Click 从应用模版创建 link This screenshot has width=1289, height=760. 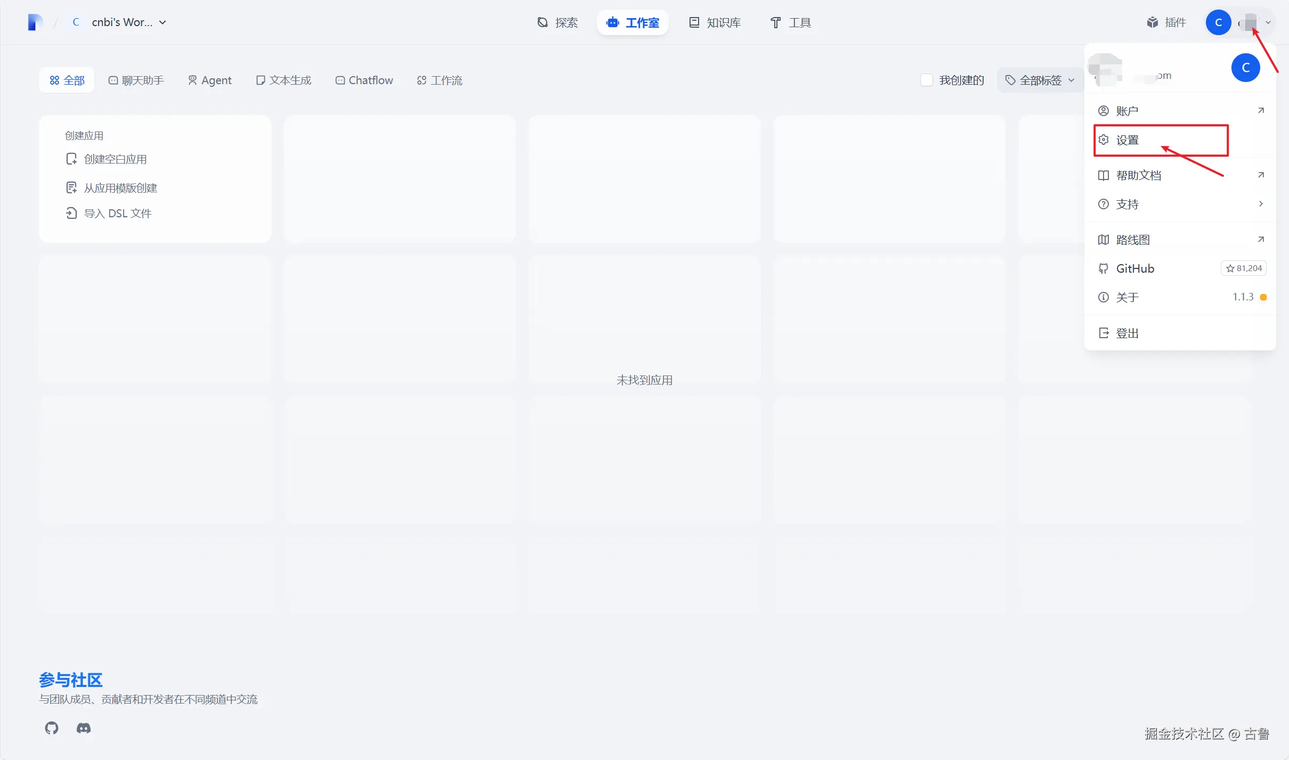click(x=120, y=187)
